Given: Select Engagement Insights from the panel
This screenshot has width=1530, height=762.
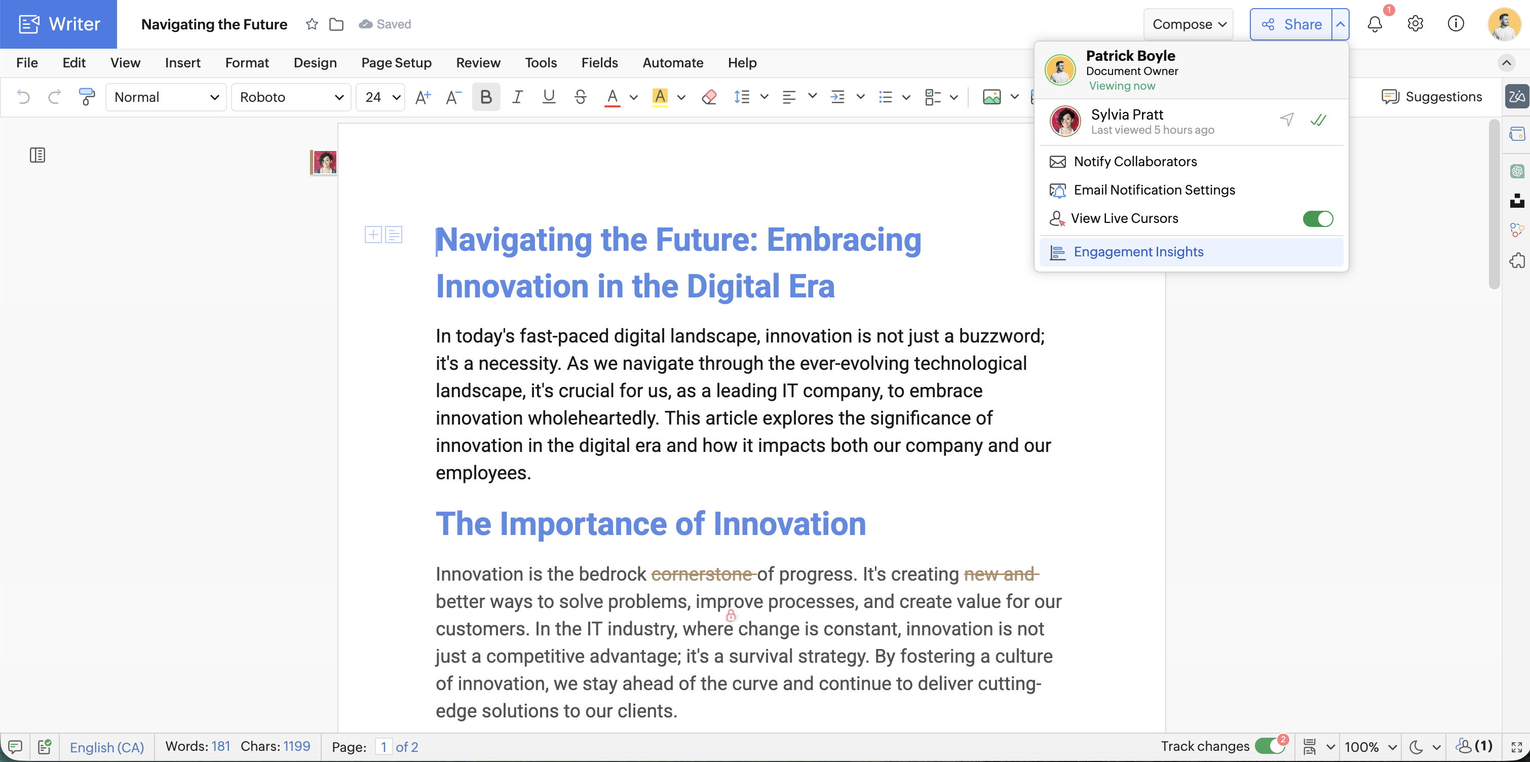Looking at the screenshot, I should (1138, 252).
